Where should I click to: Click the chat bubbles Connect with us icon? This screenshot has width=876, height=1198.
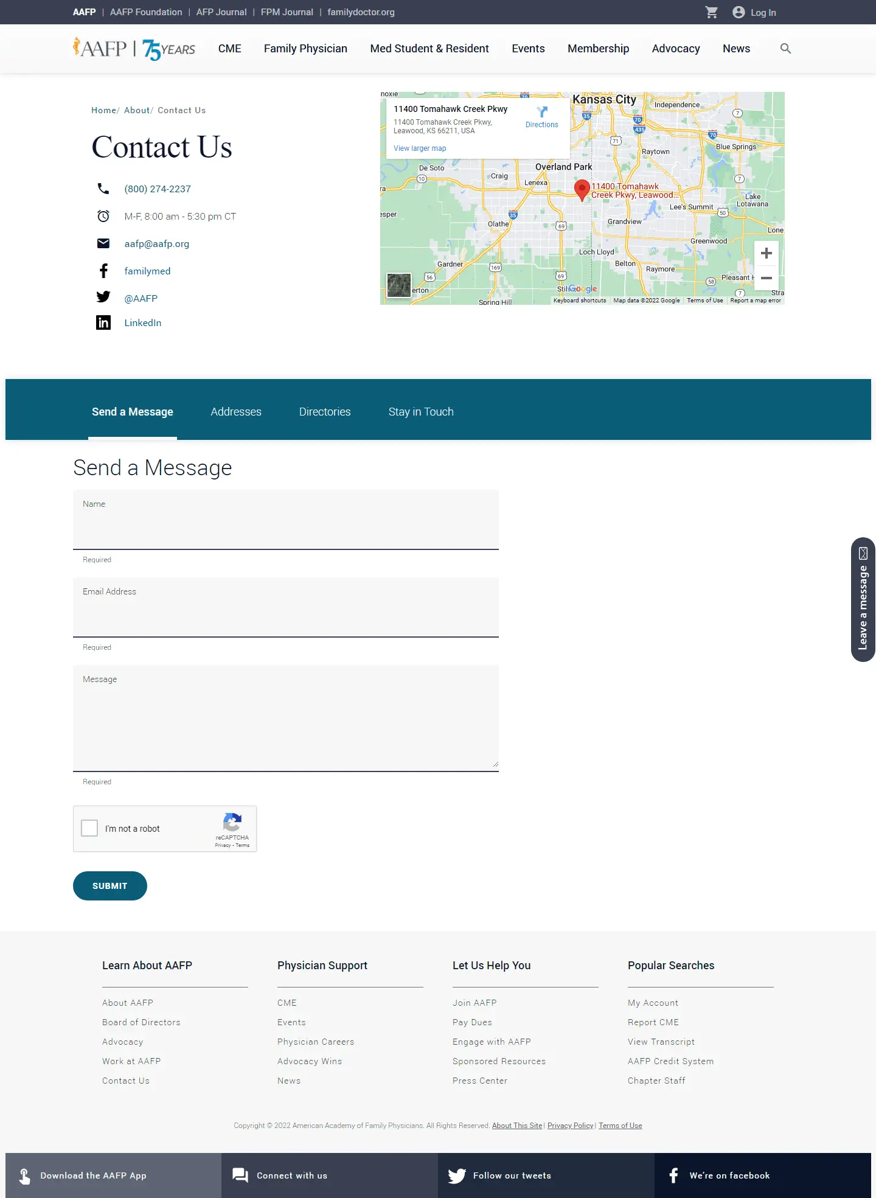[x=240, y=1175]
